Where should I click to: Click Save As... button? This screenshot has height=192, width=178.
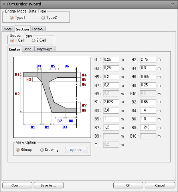click(49, 185)
